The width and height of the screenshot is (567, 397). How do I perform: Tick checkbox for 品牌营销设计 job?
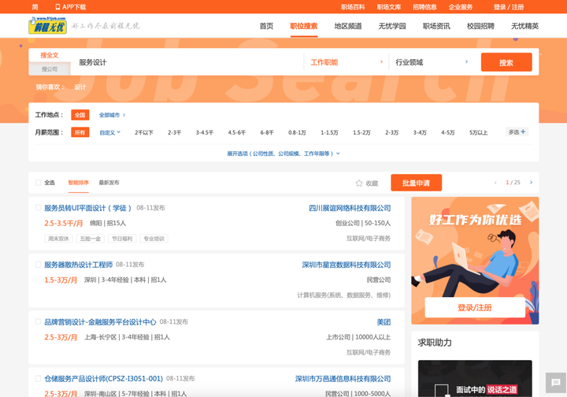coord(38,321)
